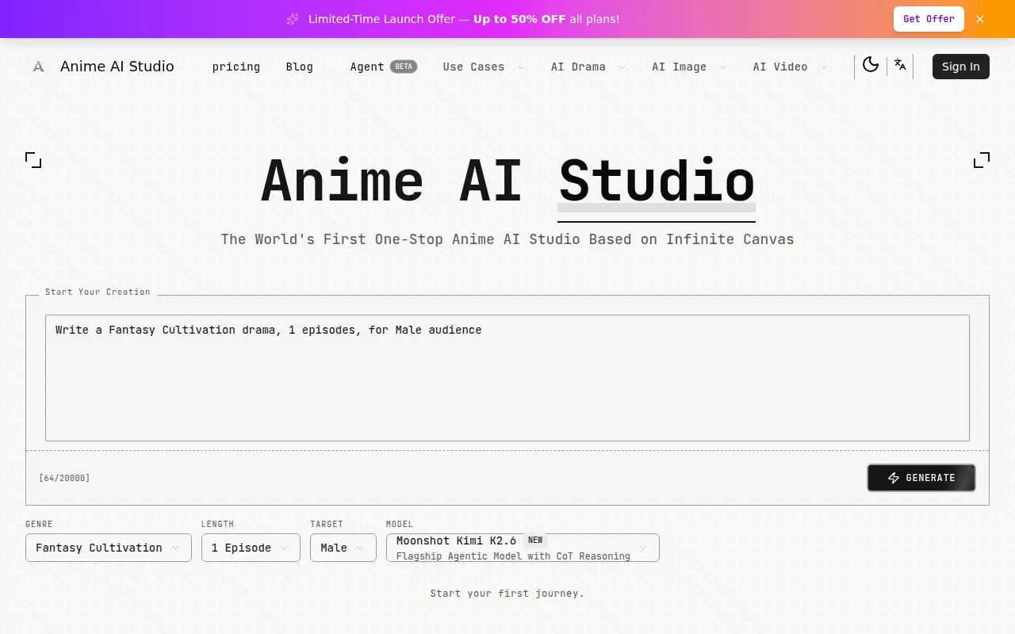The height and width of the screenshot is (634, 1015).
Task: Open the Genre dropdown showing Fantasy Cultivation
Action: click(109, 548)
